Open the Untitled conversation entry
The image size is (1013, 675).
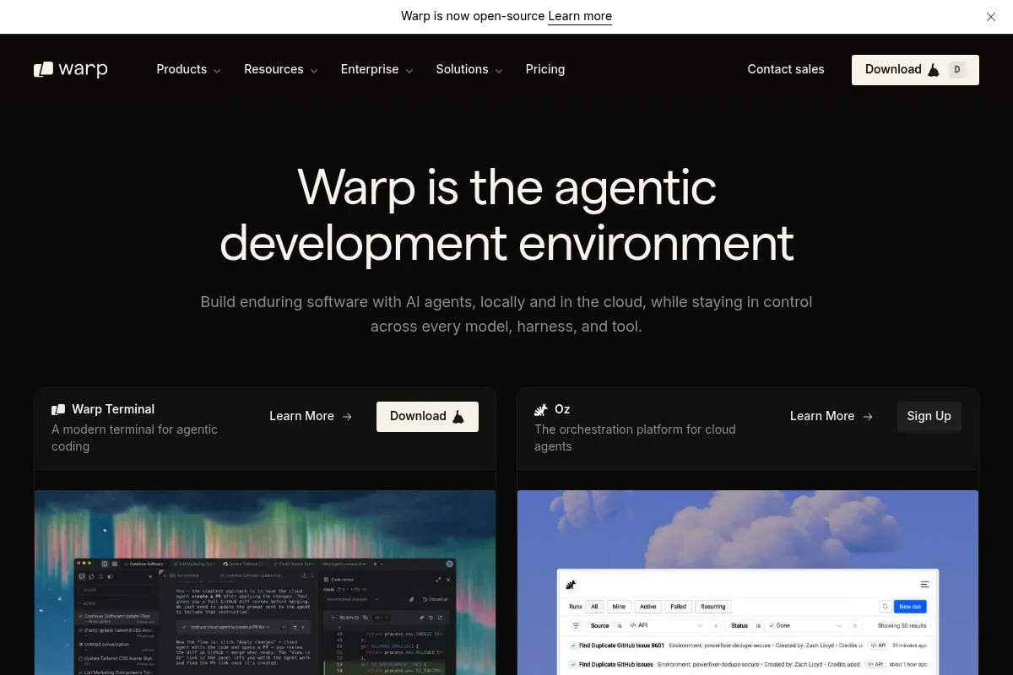(x=116, y=645)
